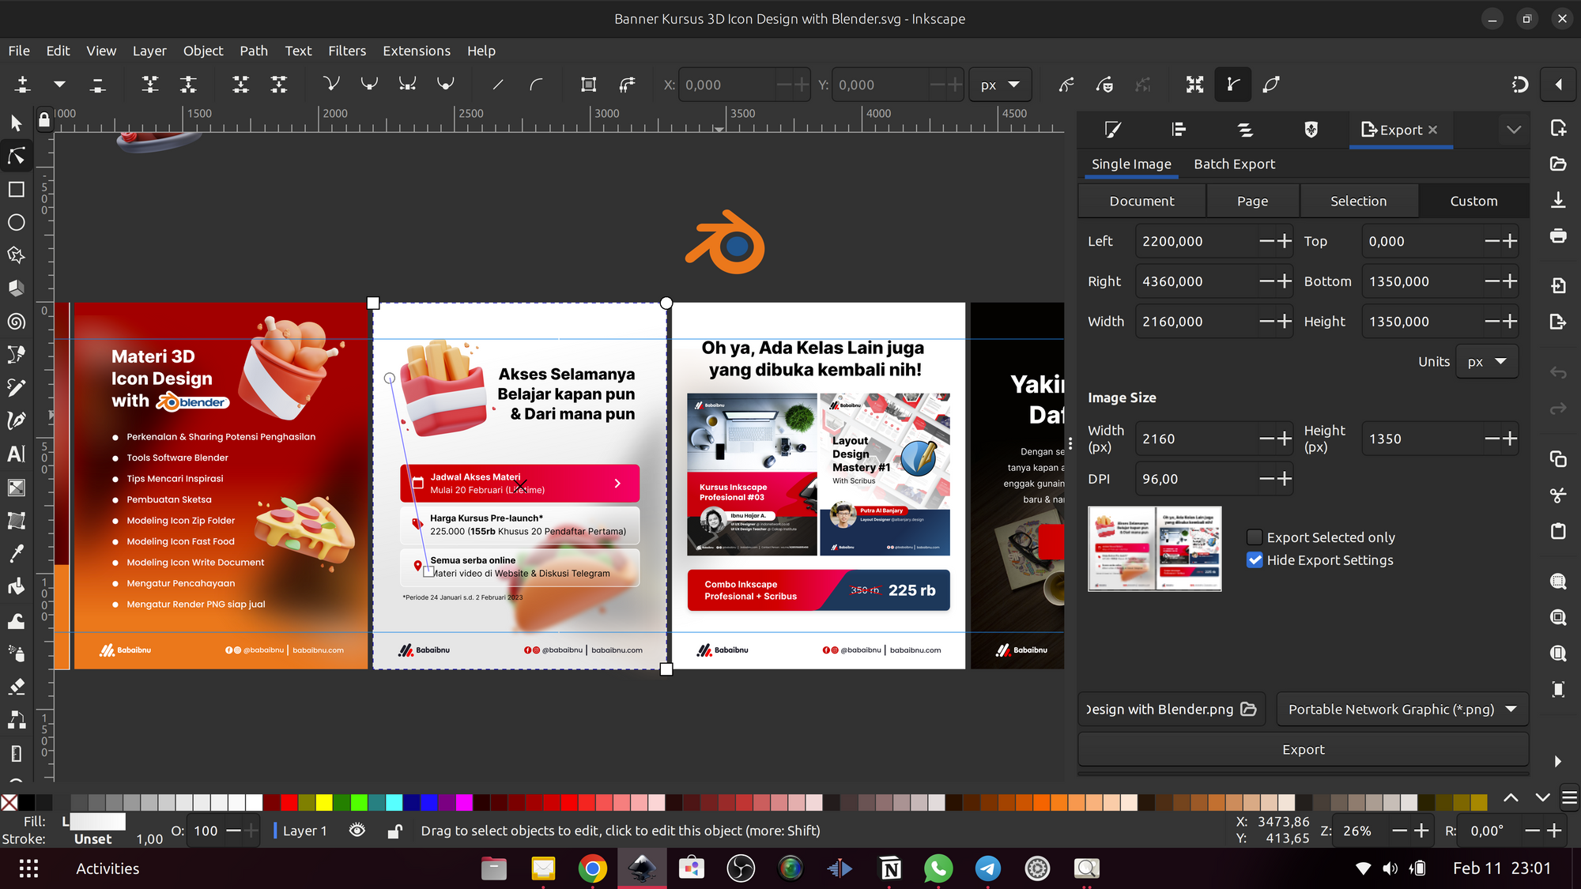Click Make selected nodes cusp icon
The image size is (1581, 889).
pyautogui.click(x=331, y=85)
